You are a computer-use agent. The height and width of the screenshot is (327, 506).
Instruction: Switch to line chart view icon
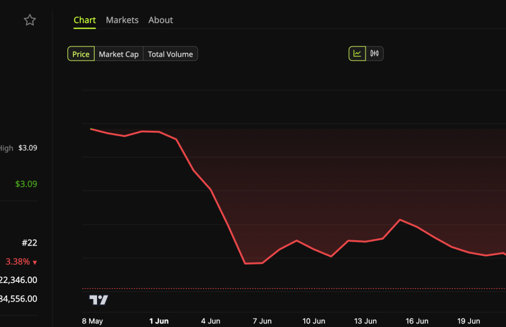pyautogui.click(x=357, y=54)
